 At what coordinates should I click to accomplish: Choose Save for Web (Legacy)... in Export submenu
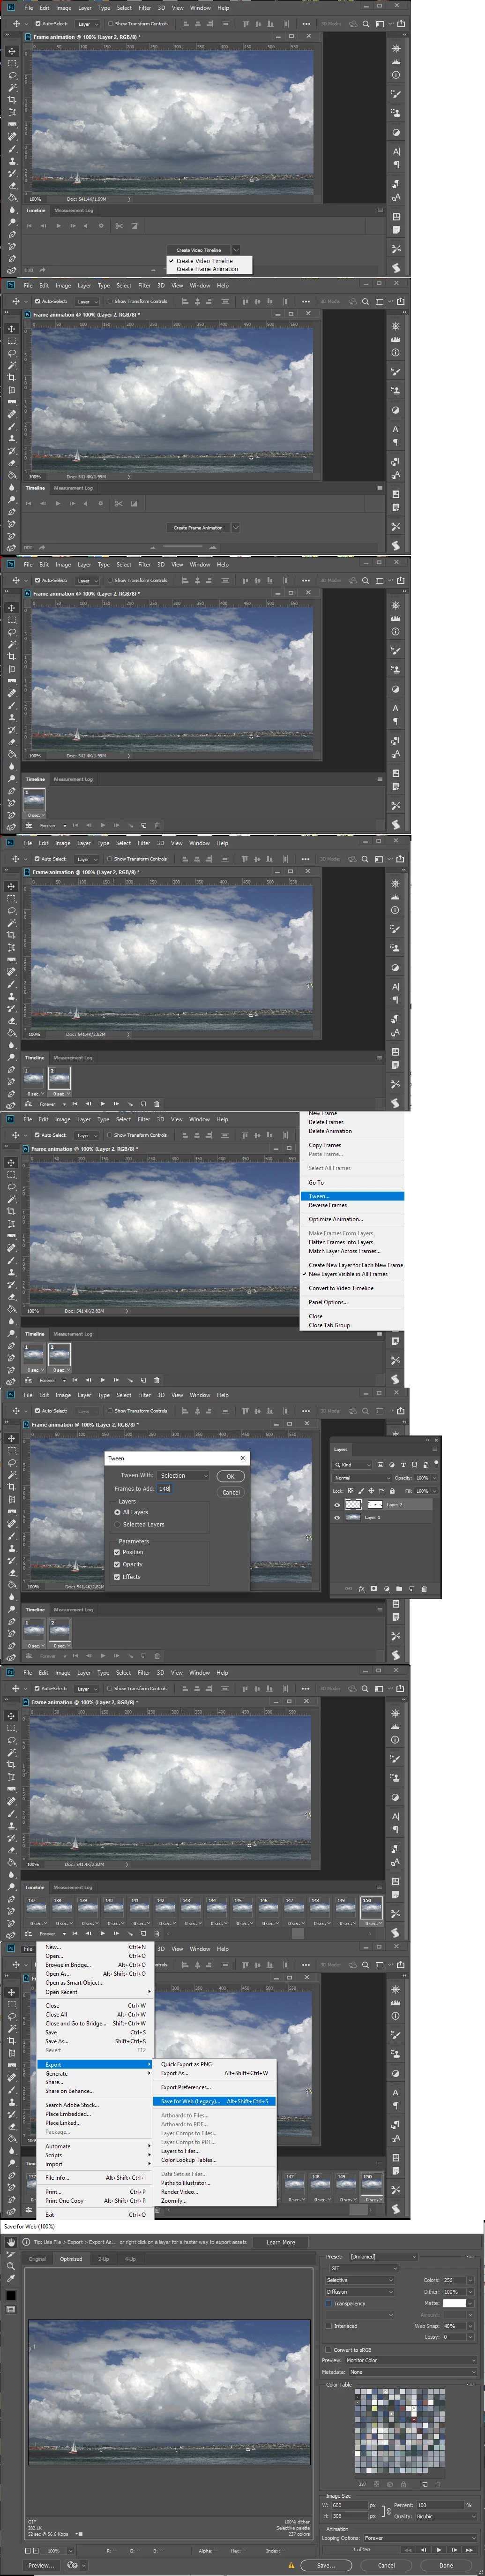[215, 2101]
